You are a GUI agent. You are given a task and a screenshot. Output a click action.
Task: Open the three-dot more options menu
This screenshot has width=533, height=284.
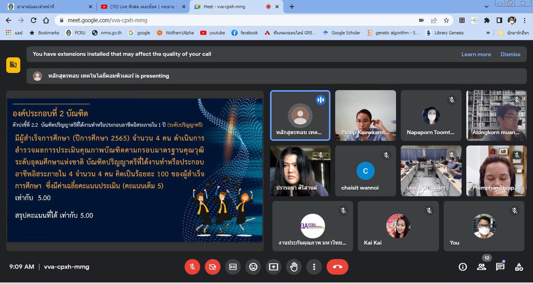314,267
